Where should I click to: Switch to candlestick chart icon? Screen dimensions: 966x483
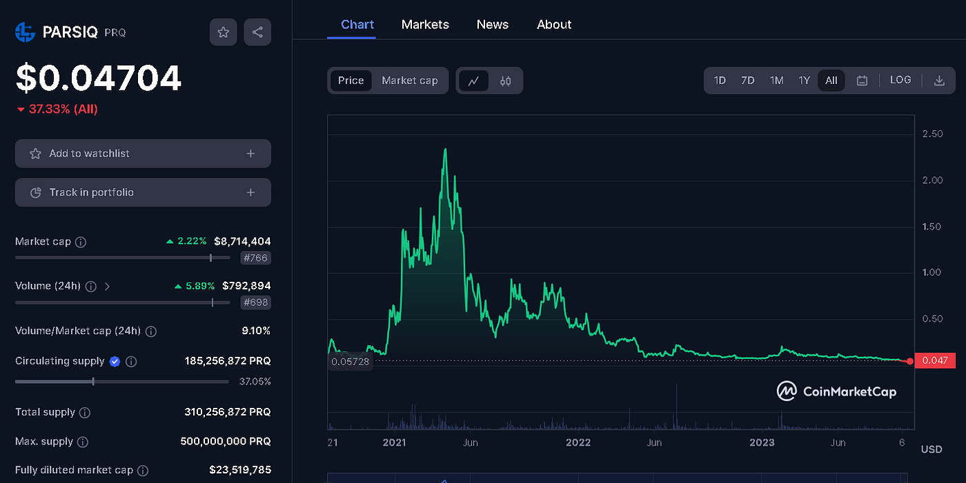click(x=506, y=81)
